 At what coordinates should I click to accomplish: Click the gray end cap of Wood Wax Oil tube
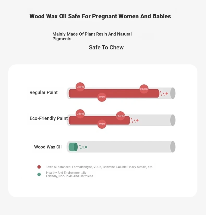pyautogui.click(x=173, y=147)
